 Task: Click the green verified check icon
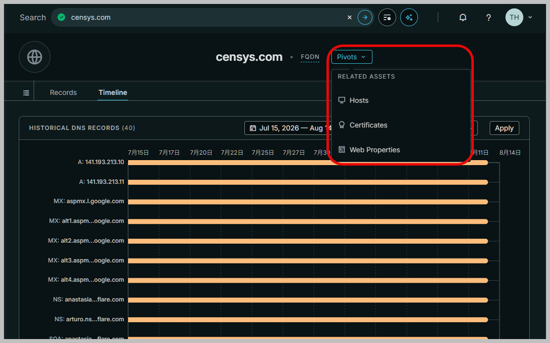[61, 17]
